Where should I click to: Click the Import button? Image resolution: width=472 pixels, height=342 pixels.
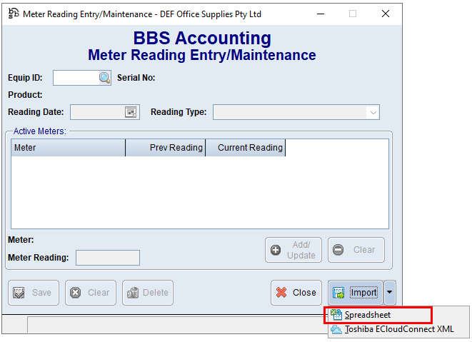[356, 292]
